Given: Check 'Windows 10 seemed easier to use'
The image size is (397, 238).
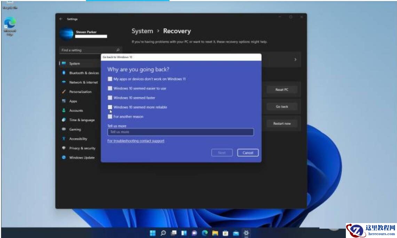Looking at the screenshot, I should (110, 88).
